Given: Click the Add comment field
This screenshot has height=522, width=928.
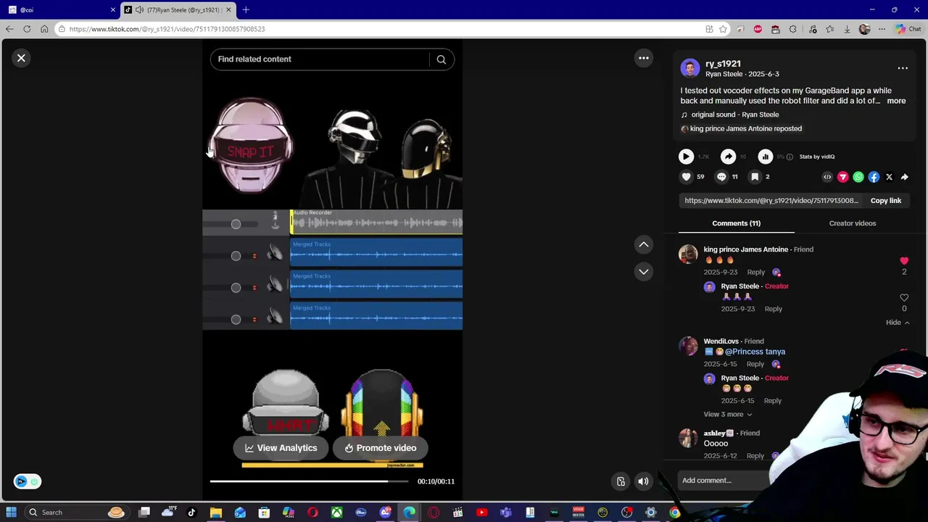Looking at the screenshot, I should [x=725, y=481].
